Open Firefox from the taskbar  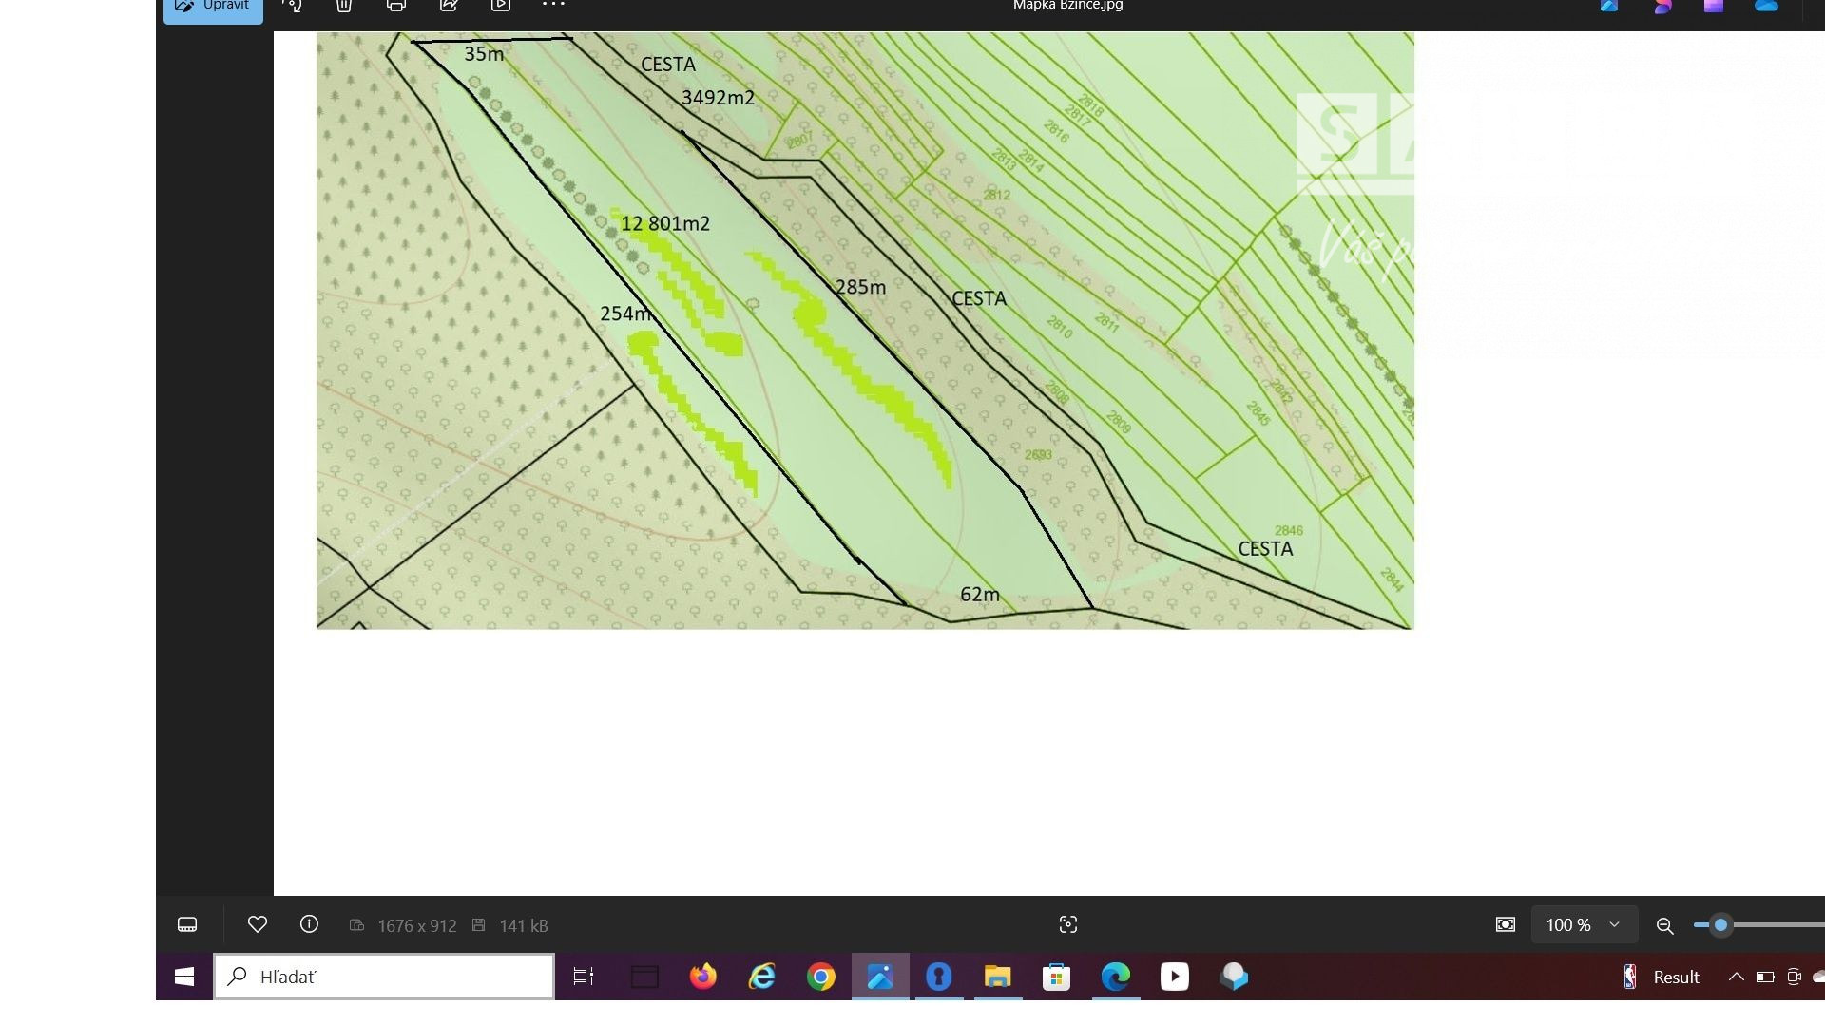click(703, 977)
